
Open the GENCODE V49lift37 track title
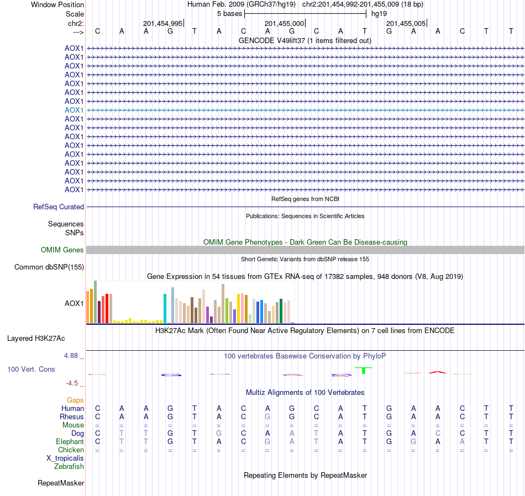[305, 40]
